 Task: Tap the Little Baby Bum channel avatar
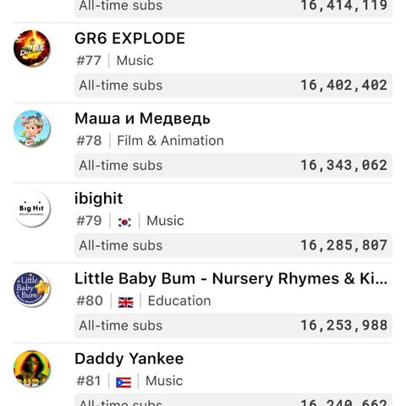(x=32, y=288)
